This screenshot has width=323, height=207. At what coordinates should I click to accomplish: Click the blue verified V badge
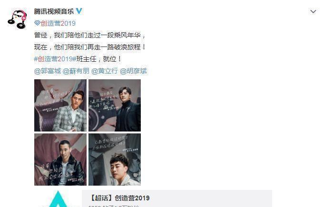79,11
